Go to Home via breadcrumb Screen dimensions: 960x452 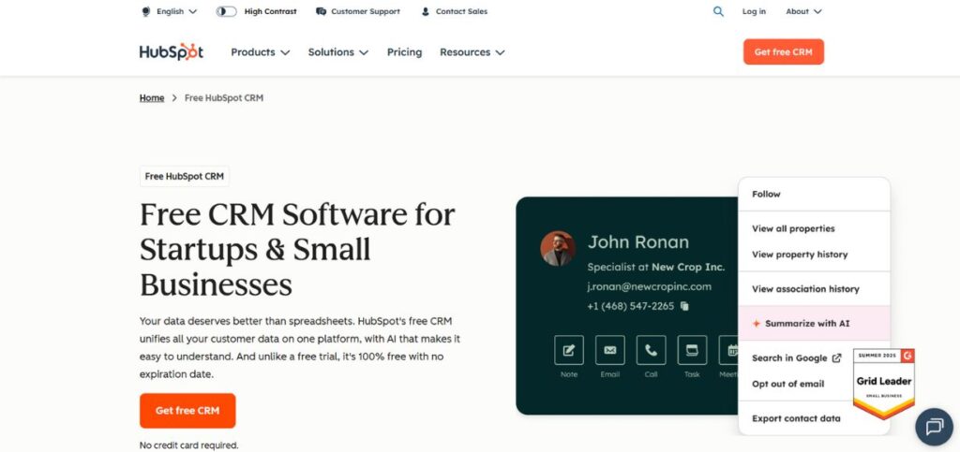click(x=152, y=97)
